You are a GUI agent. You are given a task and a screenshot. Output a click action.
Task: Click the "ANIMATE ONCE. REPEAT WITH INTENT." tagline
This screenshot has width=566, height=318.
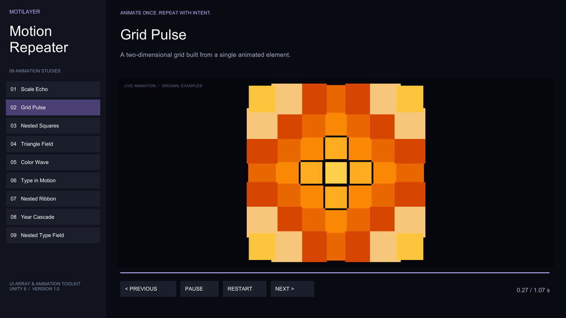click(x=166, y=13)
